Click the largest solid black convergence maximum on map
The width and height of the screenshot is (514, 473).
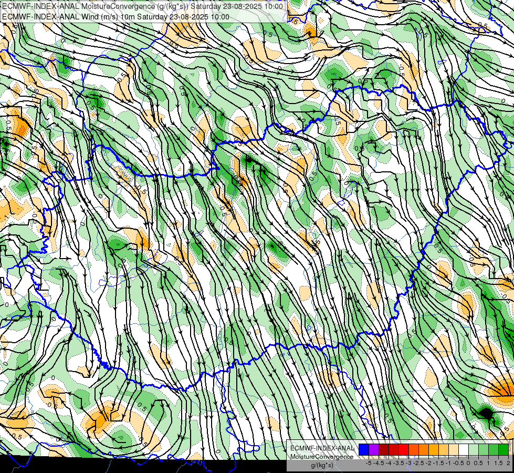(486, 413)
